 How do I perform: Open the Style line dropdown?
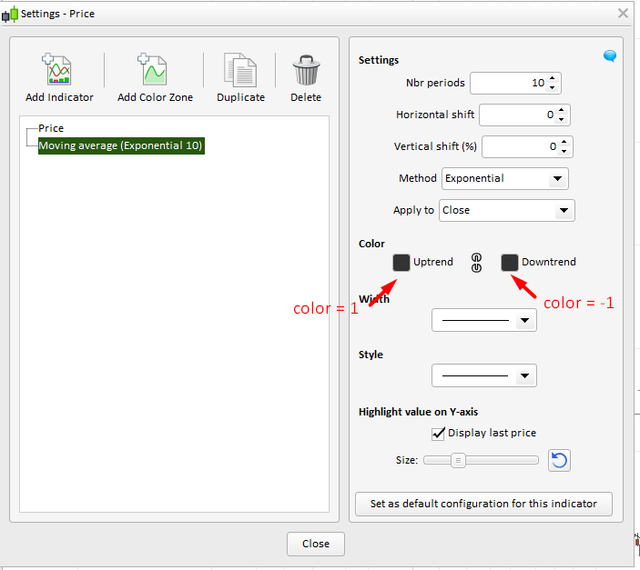pos(484,375)
